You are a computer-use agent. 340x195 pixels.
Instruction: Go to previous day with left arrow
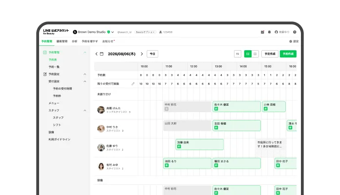click(x=97, y=54)
